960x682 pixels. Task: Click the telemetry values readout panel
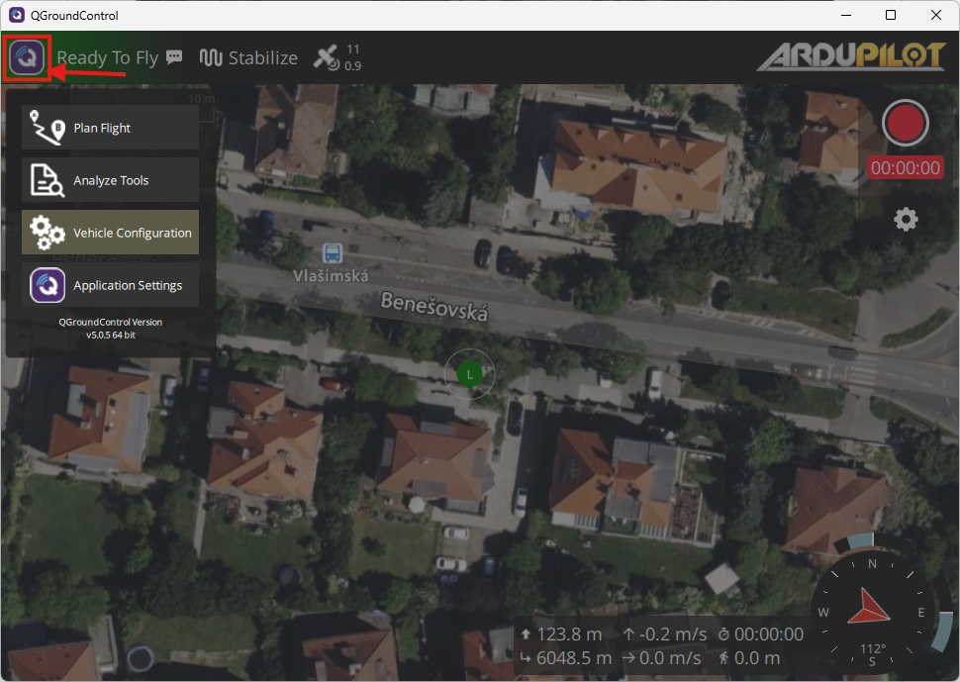661,645
